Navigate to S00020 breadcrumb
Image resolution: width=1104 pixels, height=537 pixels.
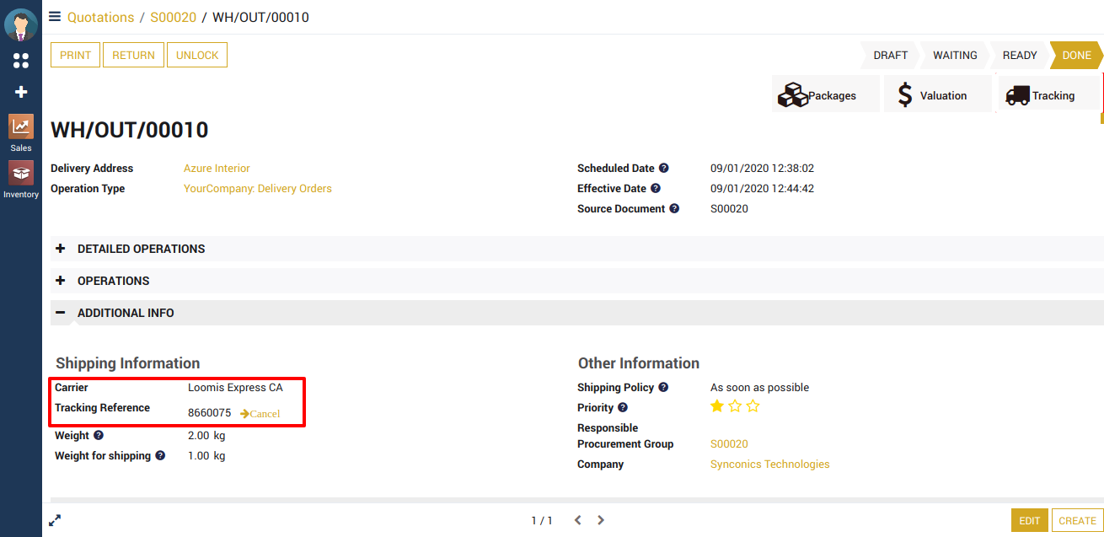tap(173, 17)
